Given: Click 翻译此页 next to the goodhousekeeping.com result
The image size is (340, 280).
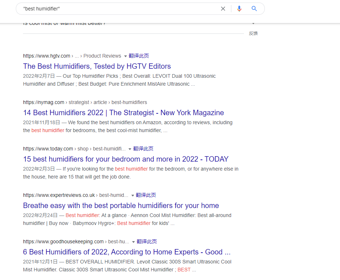Looking at the screenshot, I should tap(146, 241).
